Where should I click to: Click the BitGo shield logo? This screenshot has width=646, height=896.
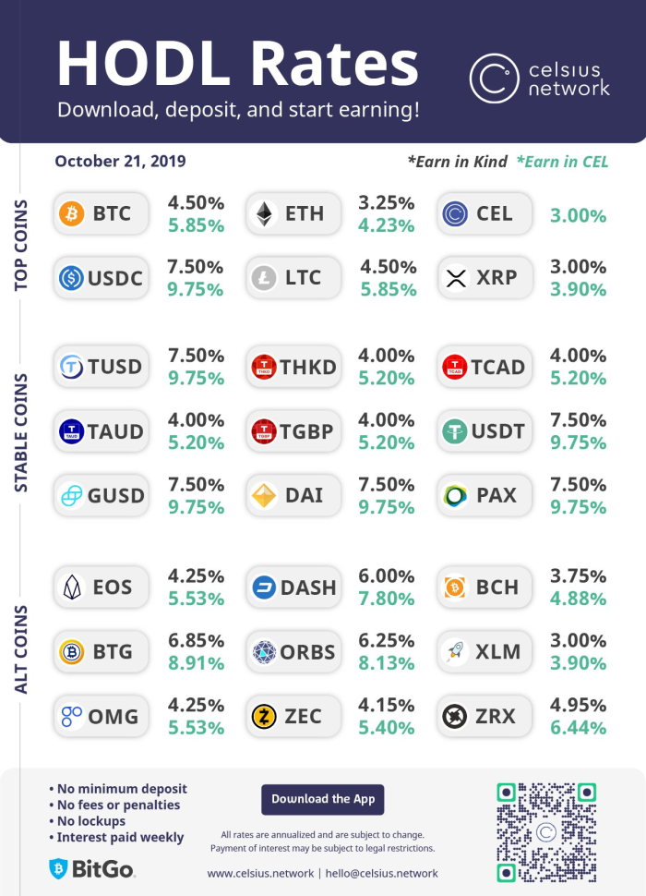(57, 869)
